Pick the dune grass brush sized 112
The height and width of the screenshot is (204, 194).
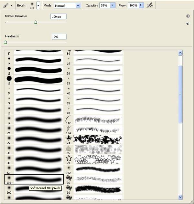[69, 119]
